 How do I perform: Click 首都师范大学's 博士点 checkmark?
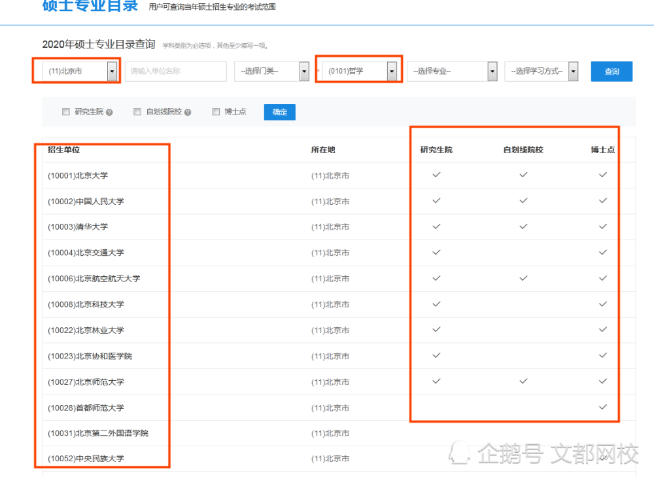[x=603, y=407]
